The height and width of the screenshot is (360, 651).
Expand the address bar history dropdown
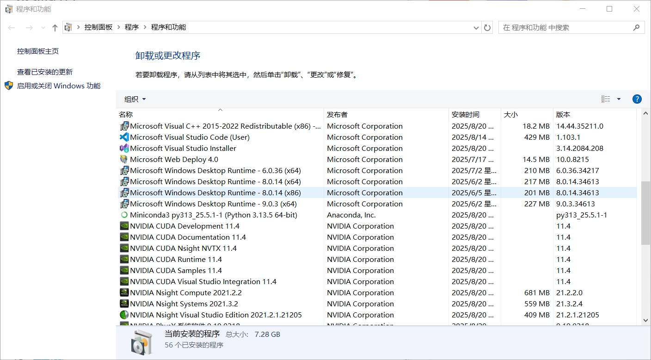click(476, 28)
